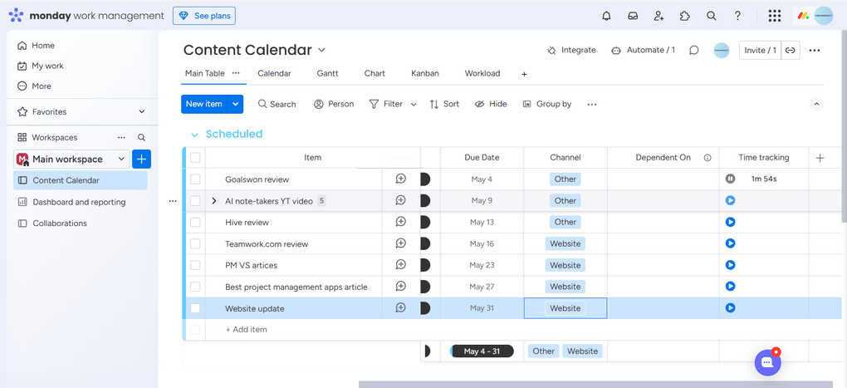Expand subitems of AI note-takers YT video
This screenshot has height=388, width=847.
point(214,201)
